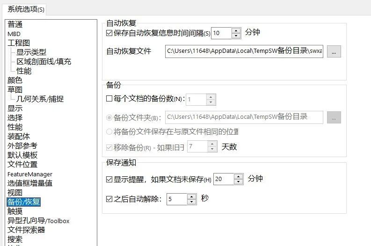Increase auto-recover interval with up arrow
The width and height of the screenshot is (371, 246).
(x=236, y=30)
